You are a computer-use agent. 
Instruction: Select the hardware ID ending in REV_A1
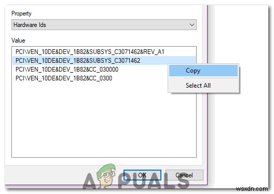[x=104, y=52]
